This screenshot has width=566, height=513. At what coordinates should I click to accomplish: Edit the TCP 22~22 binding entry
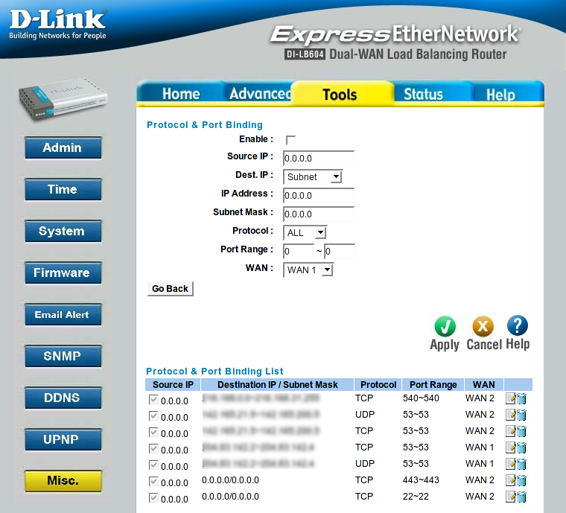click(510, 497)
